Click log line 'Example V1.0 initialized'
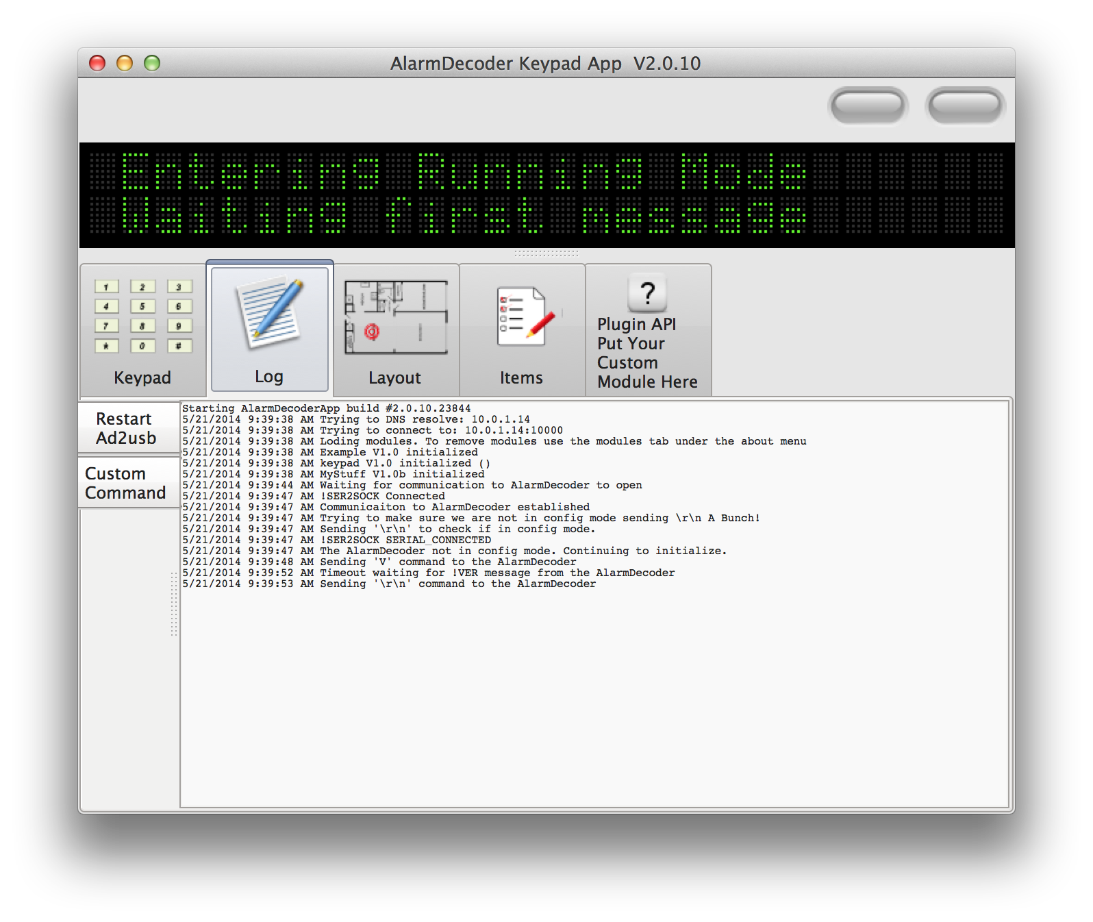 pyautogui.click(x=330, y=452)
